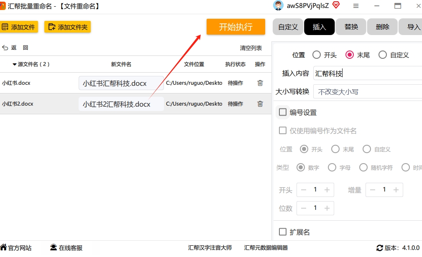Contact 在线客服 support
Screen dimensions: 422x257
(66, 247)
